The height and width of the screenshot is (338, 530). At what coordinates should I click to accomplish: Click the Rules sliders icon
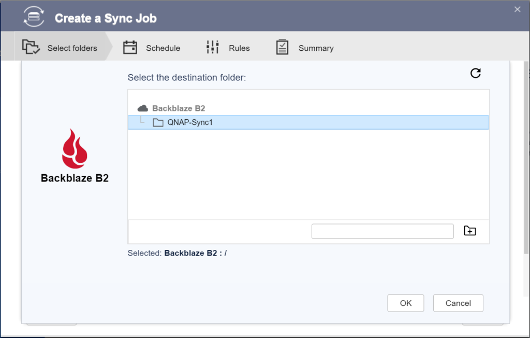coord(213,47)
